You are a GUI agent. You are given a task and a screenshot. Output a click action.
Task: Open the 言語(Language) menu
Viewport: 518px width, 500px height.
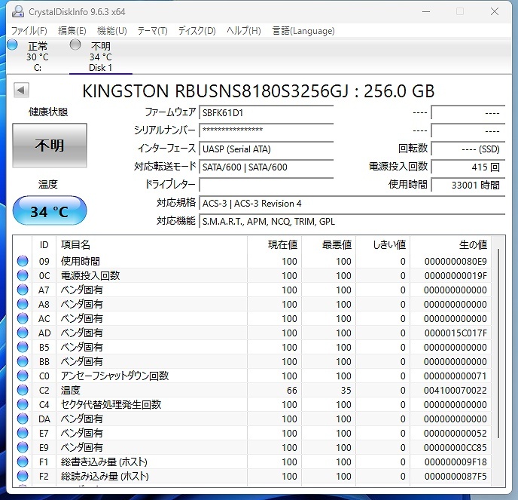pyautogui.click(x=303, y=31)
